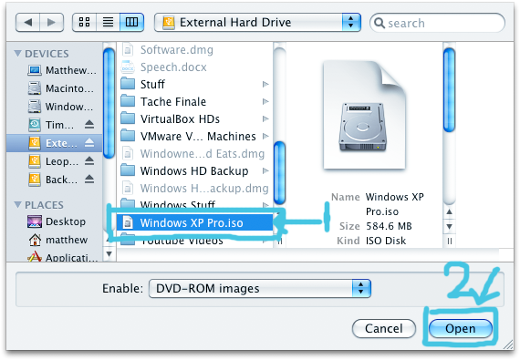
Task: Switch to column view
Action: 131,23
